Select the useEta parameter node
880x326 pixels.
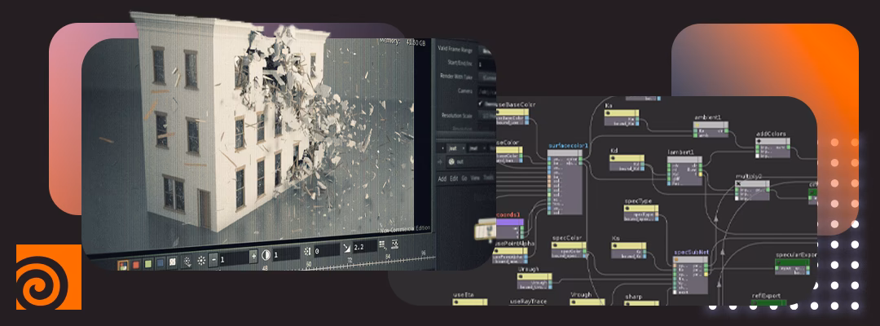coord(470,302)
